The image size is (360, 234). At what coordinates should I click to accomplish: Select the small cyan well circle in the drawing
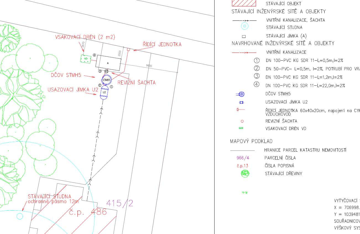(x=20, y=216)
